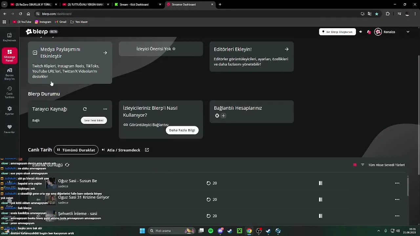The height and width of the screenshot is (236, 420).
Task: Open the YouTube bookmark
Action: (x=22, y=22)
